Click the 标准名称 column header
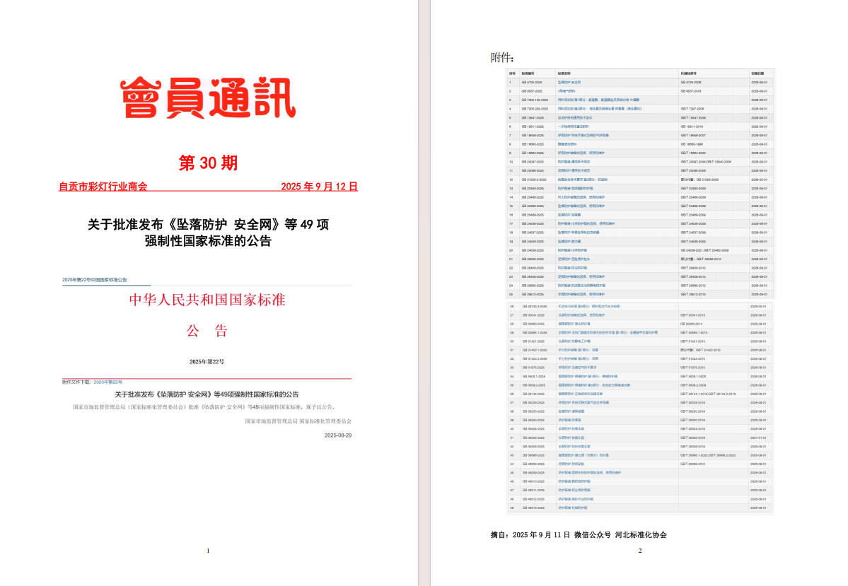Viewport: 848px width, 586px height. [x=564, y=73]
